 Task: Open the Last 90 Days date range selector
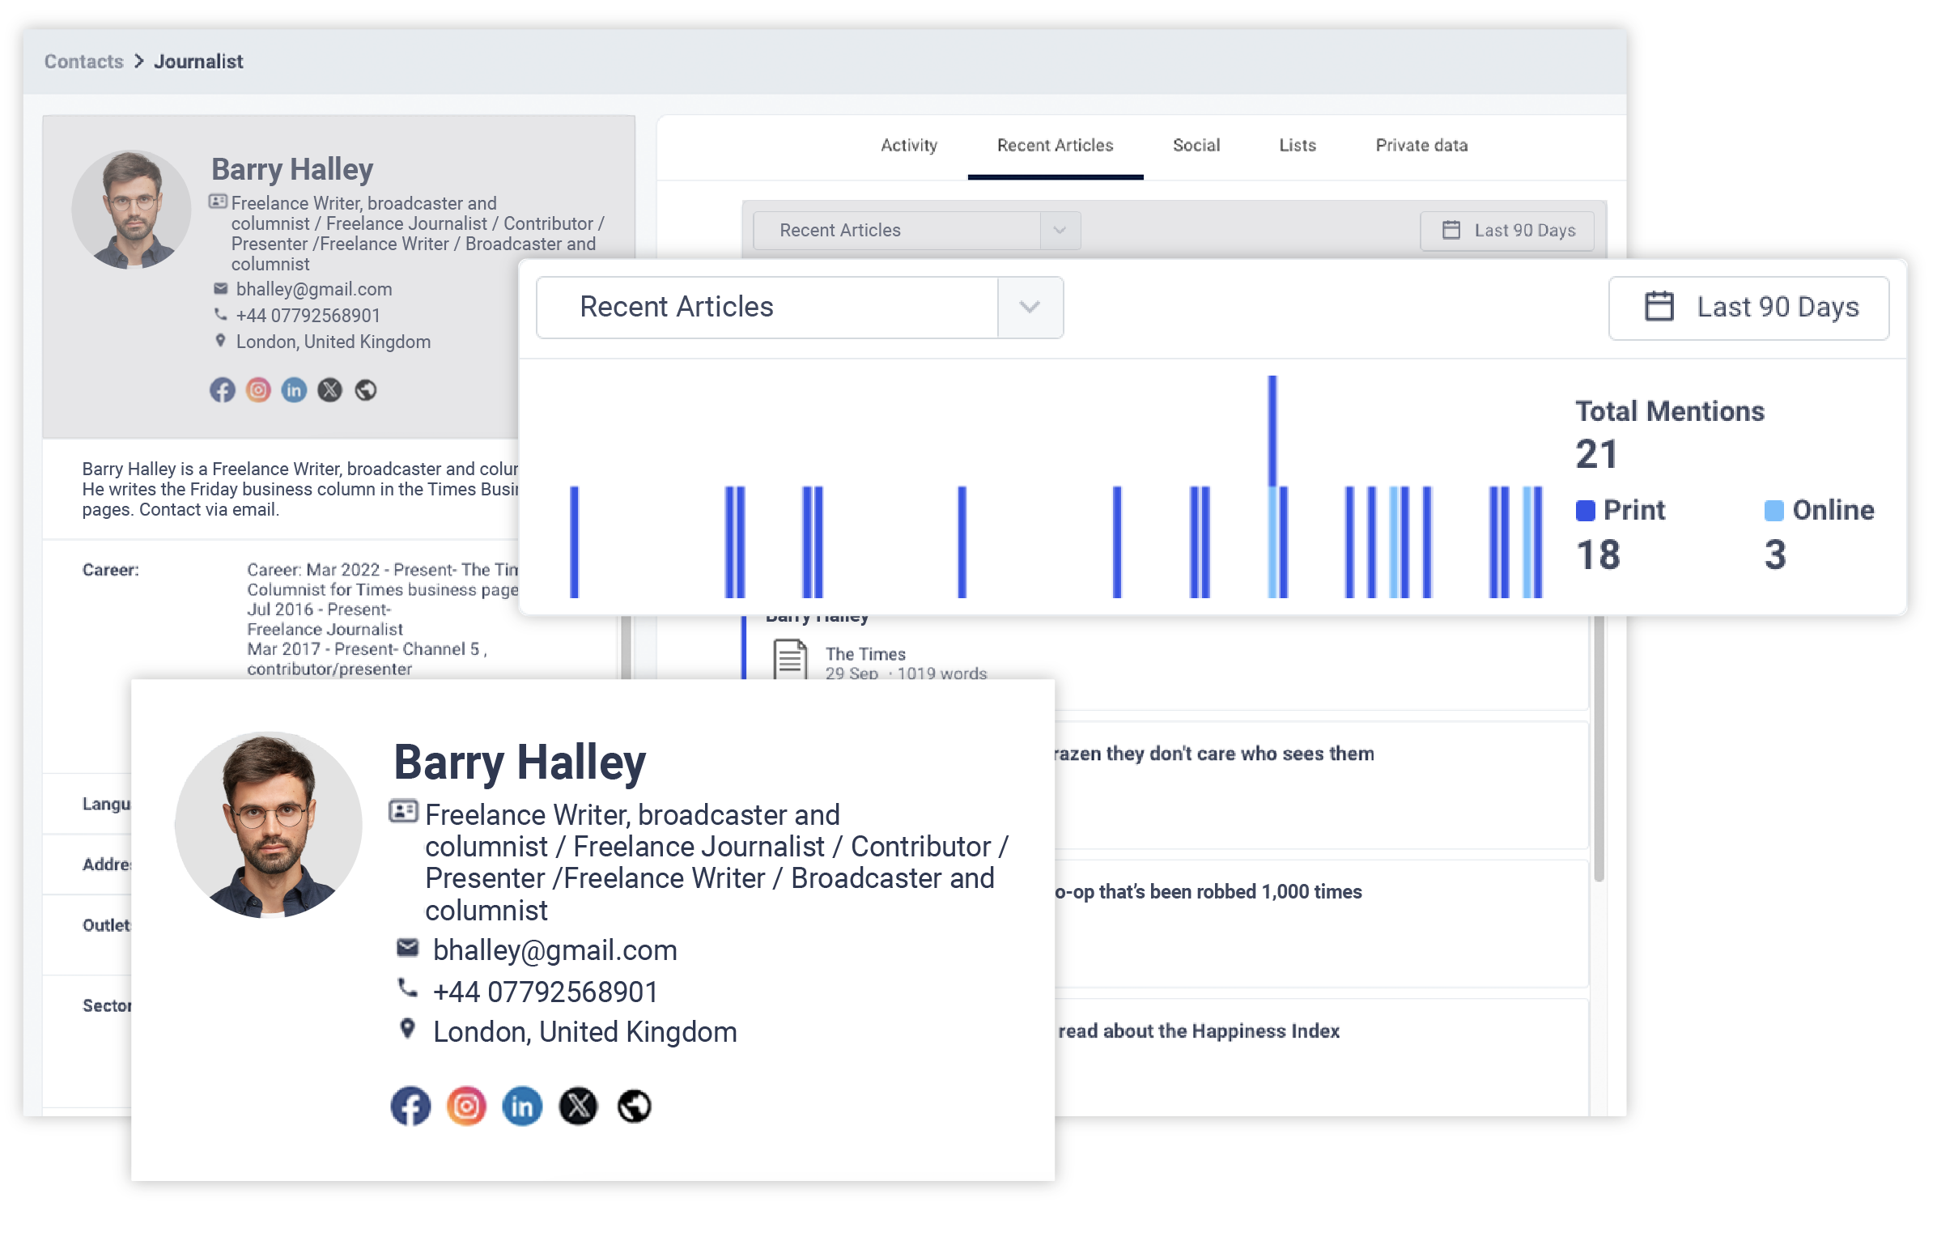(1748, 308)
